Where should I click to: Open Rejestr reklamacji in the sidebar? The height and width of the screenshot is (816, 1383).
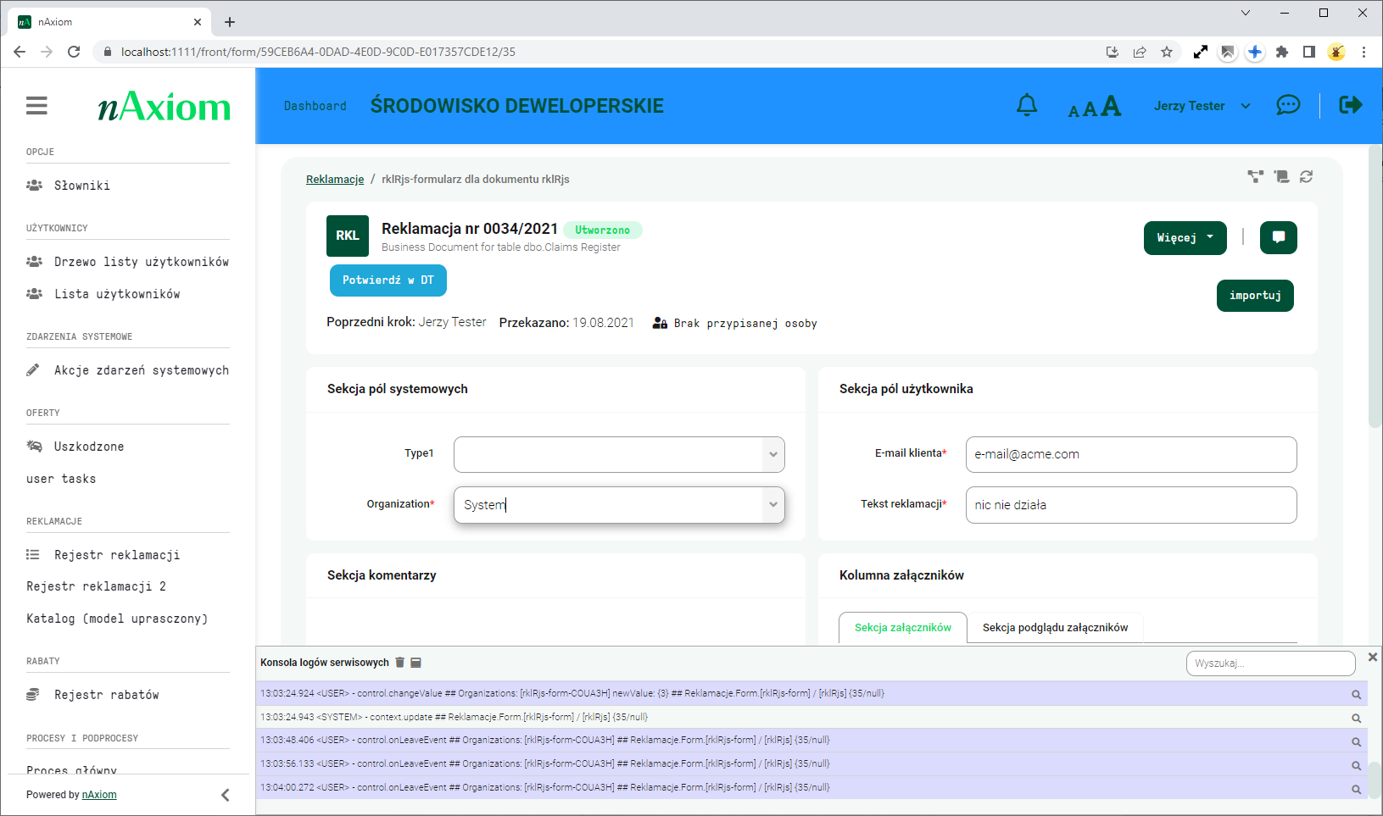117,555
